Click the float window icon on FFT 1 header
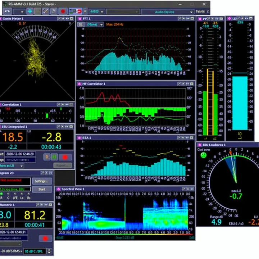Screen dimensions: 259x259 coord(192,19)
